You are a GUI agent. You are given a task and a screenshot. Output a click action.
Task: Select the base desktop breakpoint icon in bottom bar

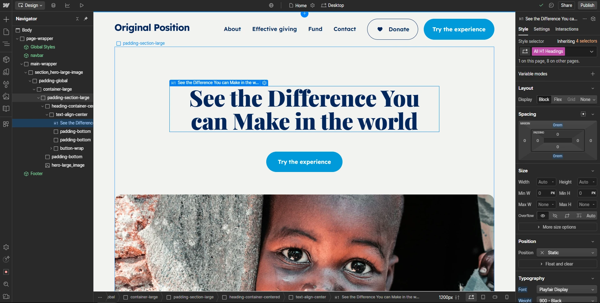click(x=471, y=297)
